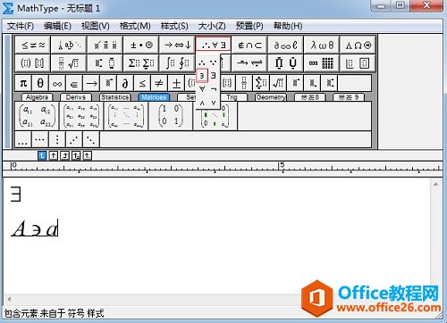Insert the down-right diagonal ellipsis symbol

(91, 139)
